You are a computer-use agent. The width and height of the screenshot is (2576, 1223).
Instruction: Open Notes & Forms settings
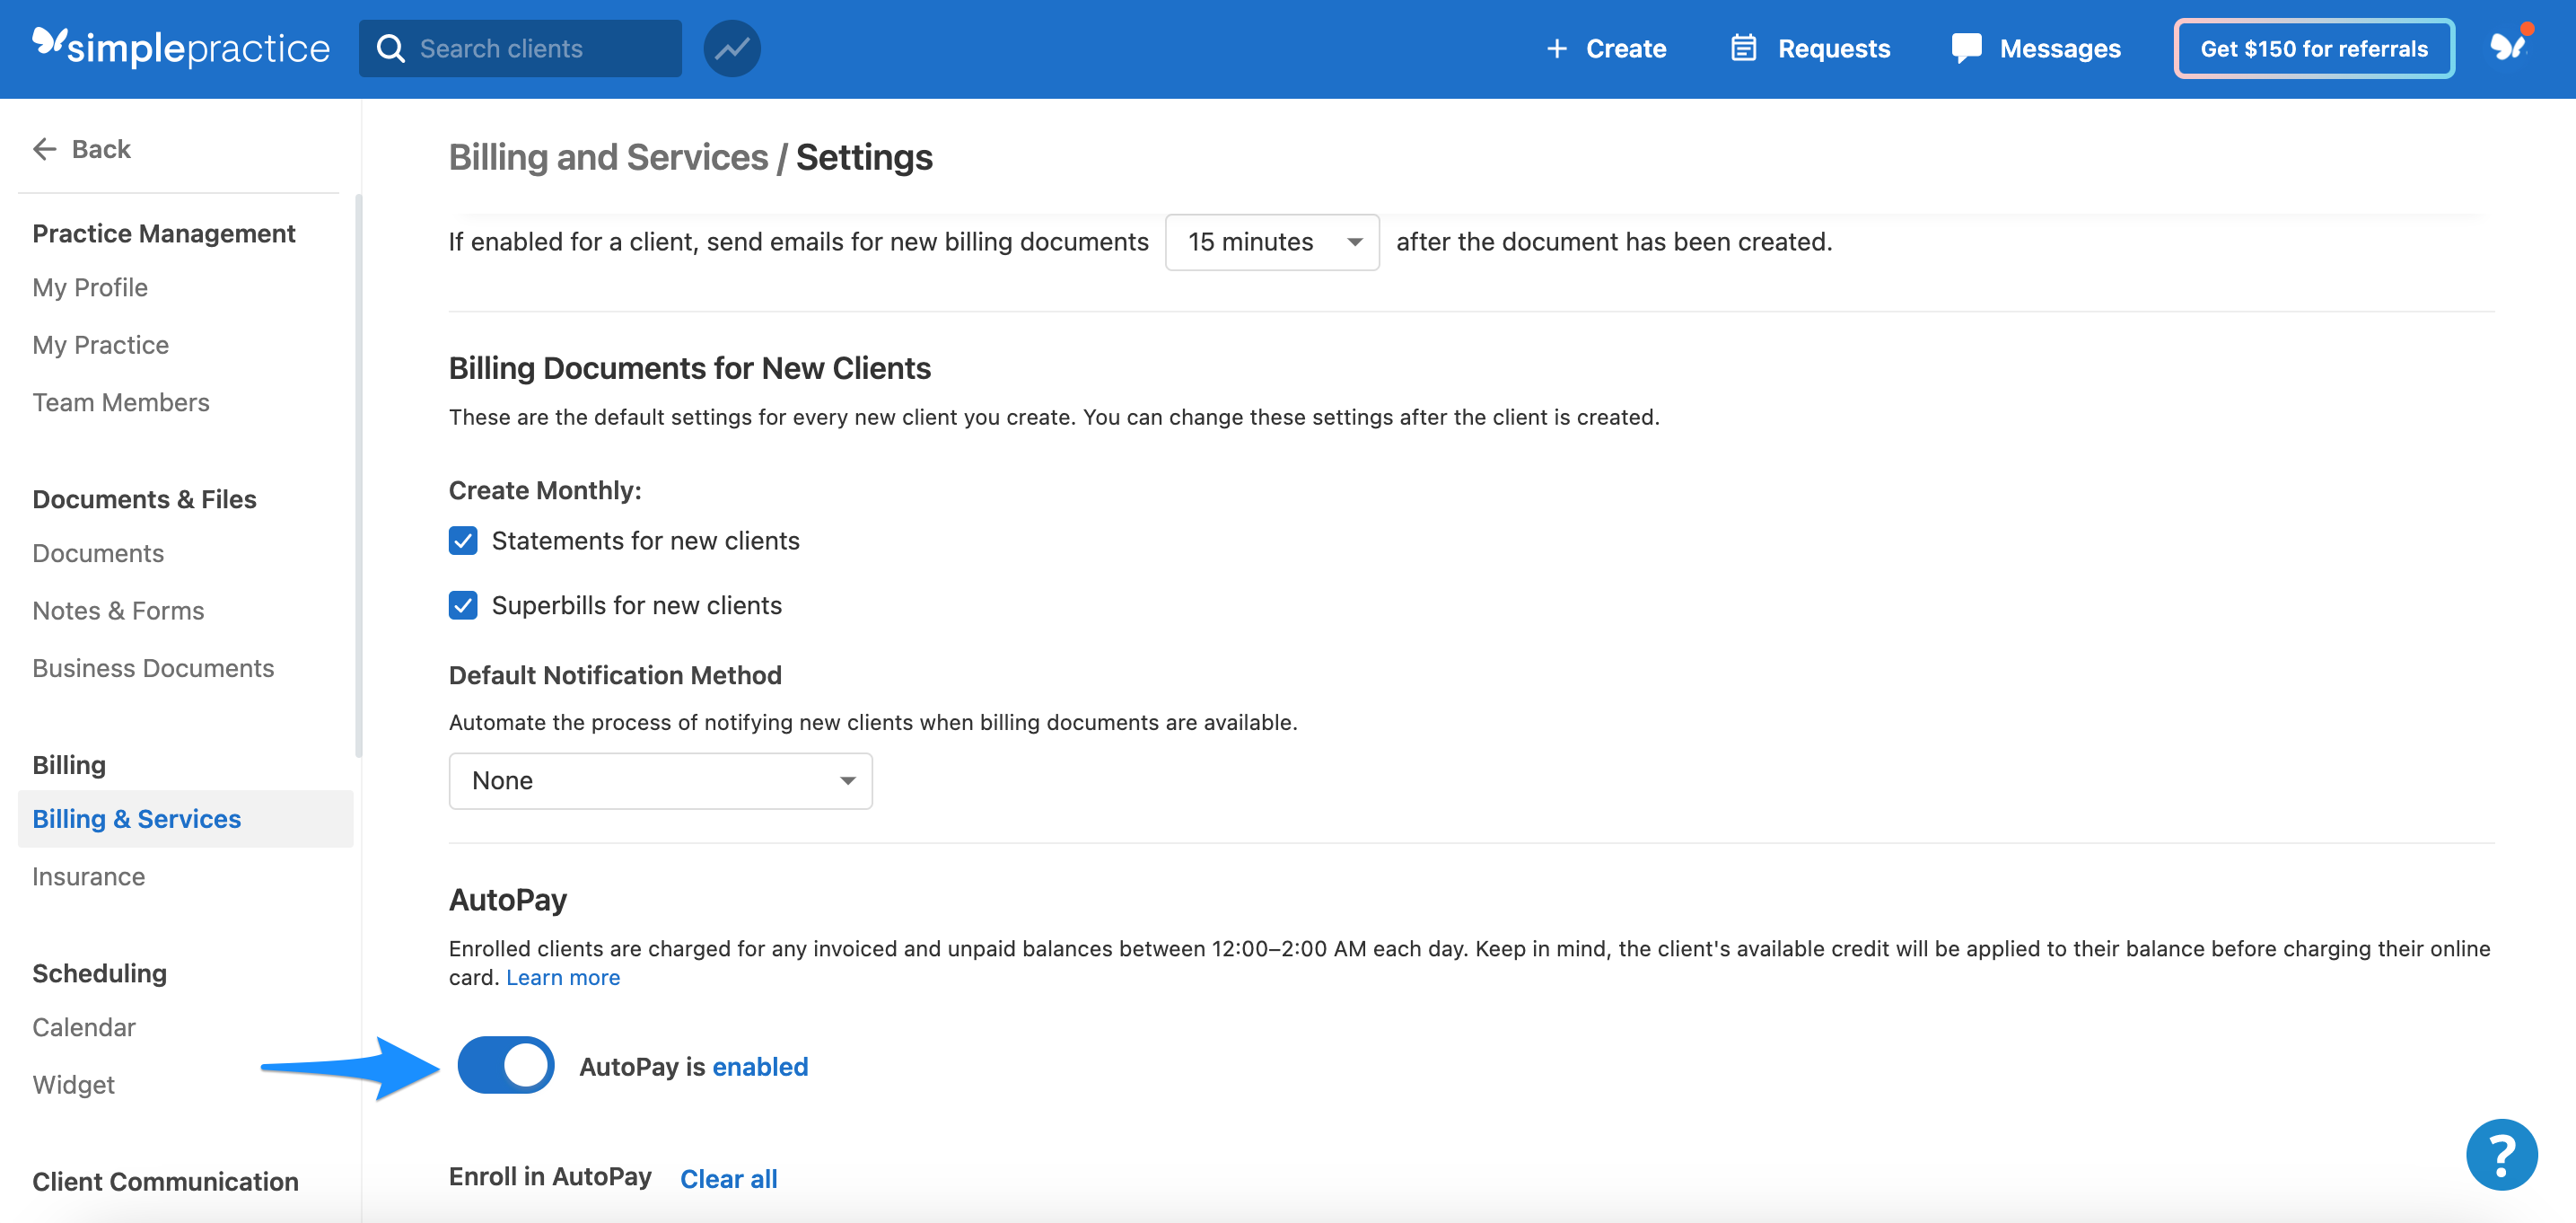click(x=118, y=611)
